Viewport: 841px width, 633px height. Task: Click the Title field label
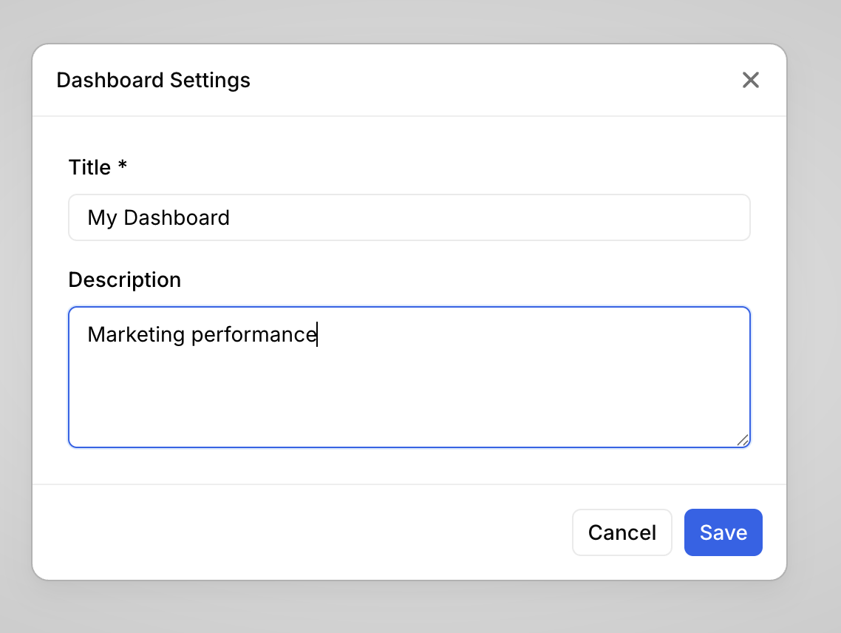click(89, 168)
